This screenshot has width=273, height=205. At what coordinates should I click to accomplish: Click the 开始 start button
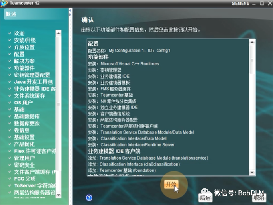pos(171,184)
